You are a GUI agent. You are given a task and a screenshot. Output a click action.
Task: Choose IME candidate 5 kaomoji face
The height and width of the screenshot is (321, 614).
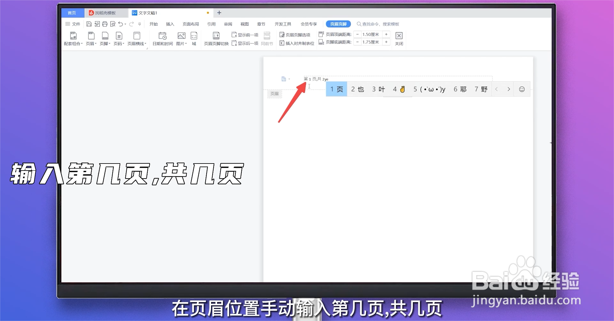[429, 89]
